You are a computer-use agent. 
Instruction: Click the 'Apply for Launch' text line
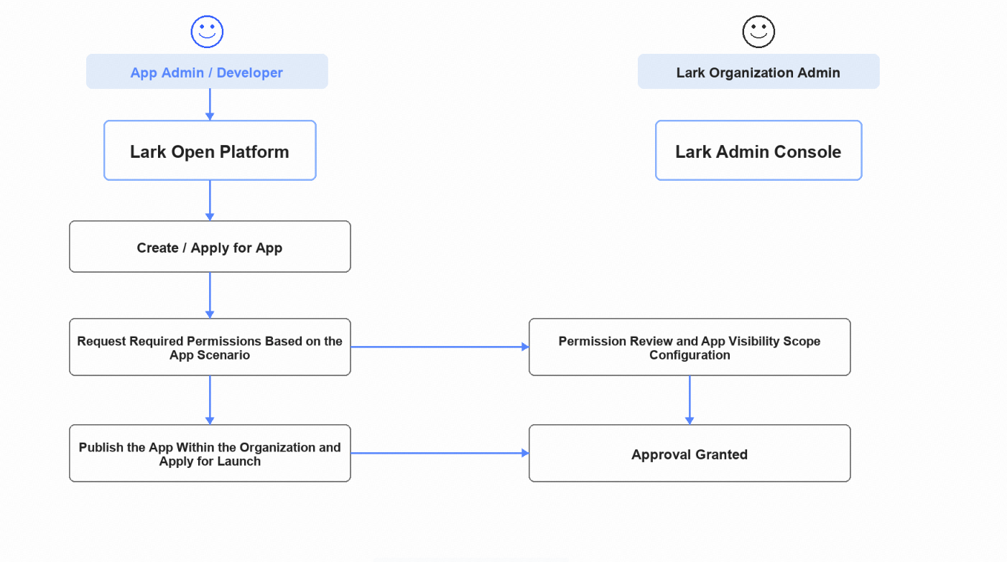210,461
